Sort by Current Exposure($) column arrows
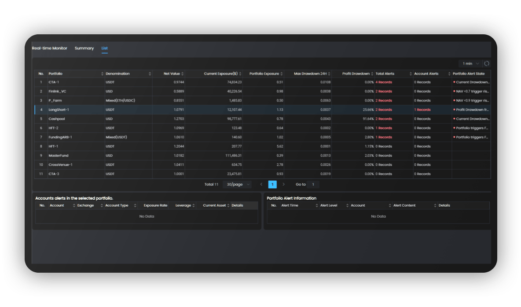The width and height of the screenshot is (521, 307). pos(239,73)
